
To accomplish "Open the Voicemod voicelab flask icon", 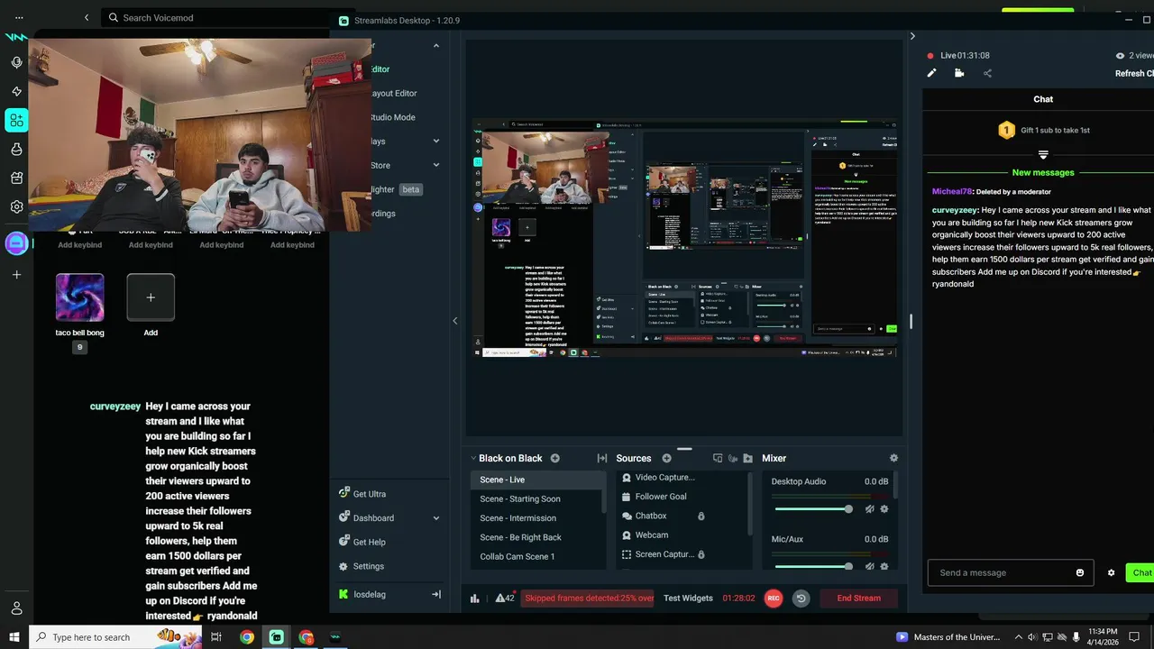I will coord(16,150).
